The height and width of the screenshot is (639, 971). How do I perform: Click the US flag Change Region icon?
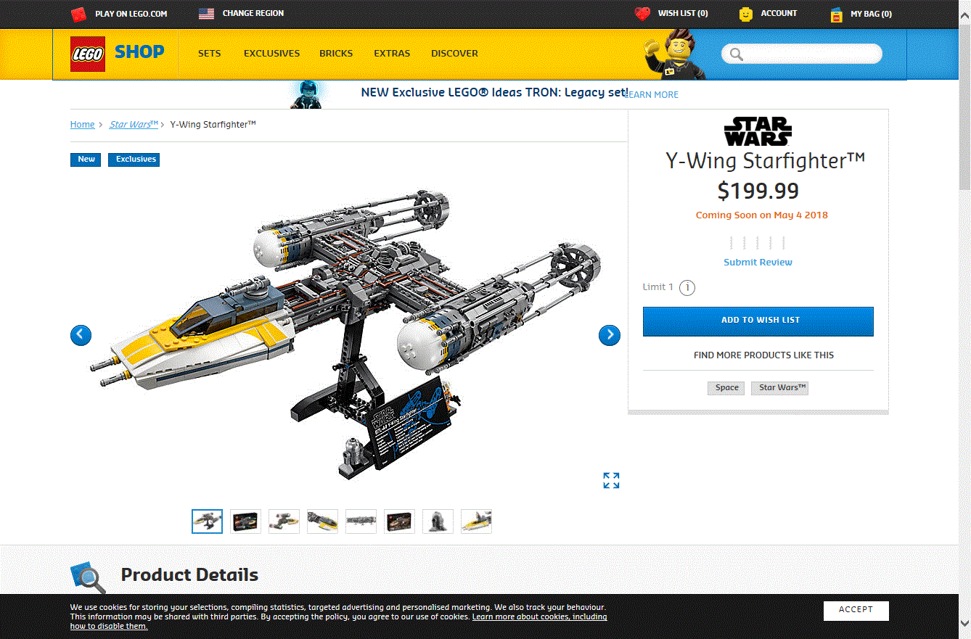click(x=206, y=14)
